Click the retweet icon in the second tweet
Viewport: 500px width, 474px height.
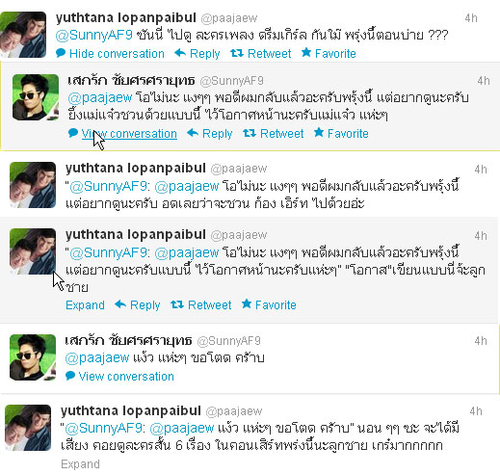pyautogui.click(x=250, y=133)
